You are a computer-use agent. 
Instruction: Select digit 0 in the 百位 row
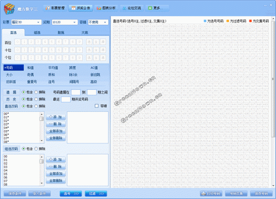click(x=18, y=42)
